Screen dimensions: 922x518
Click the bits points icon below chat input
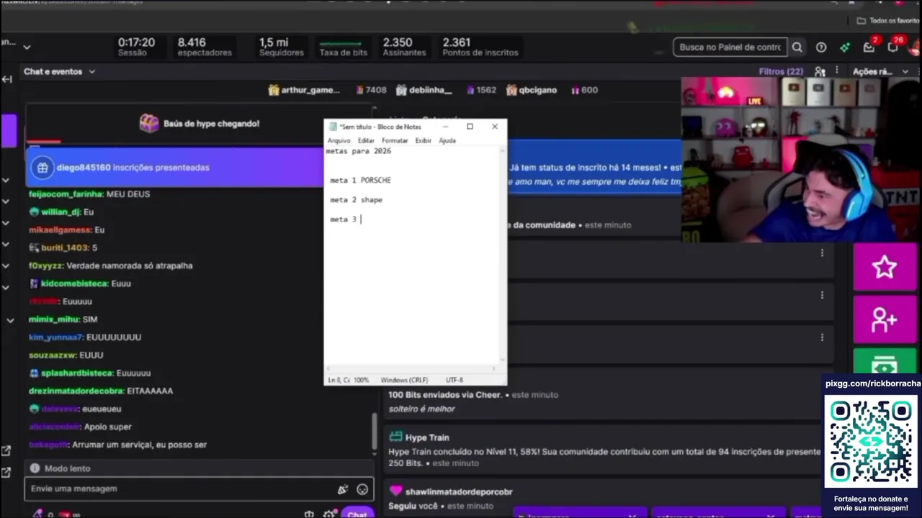pos(37,514)
